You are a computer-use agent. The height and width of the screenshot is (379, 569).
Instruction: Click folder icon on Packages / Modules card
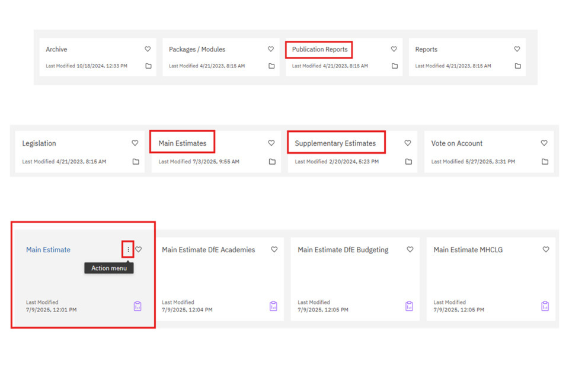271,66
